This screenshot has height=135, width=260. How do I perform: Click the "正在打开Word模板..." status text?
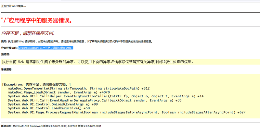[14, 6]
